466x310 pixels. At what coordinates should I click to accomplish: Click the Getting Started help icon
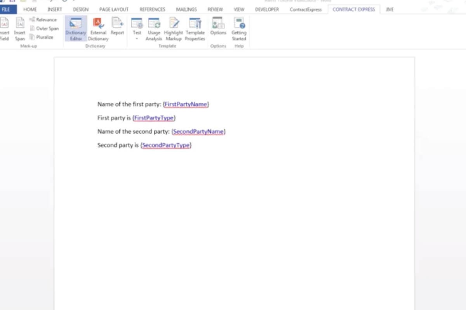click(x=239, y=29)
